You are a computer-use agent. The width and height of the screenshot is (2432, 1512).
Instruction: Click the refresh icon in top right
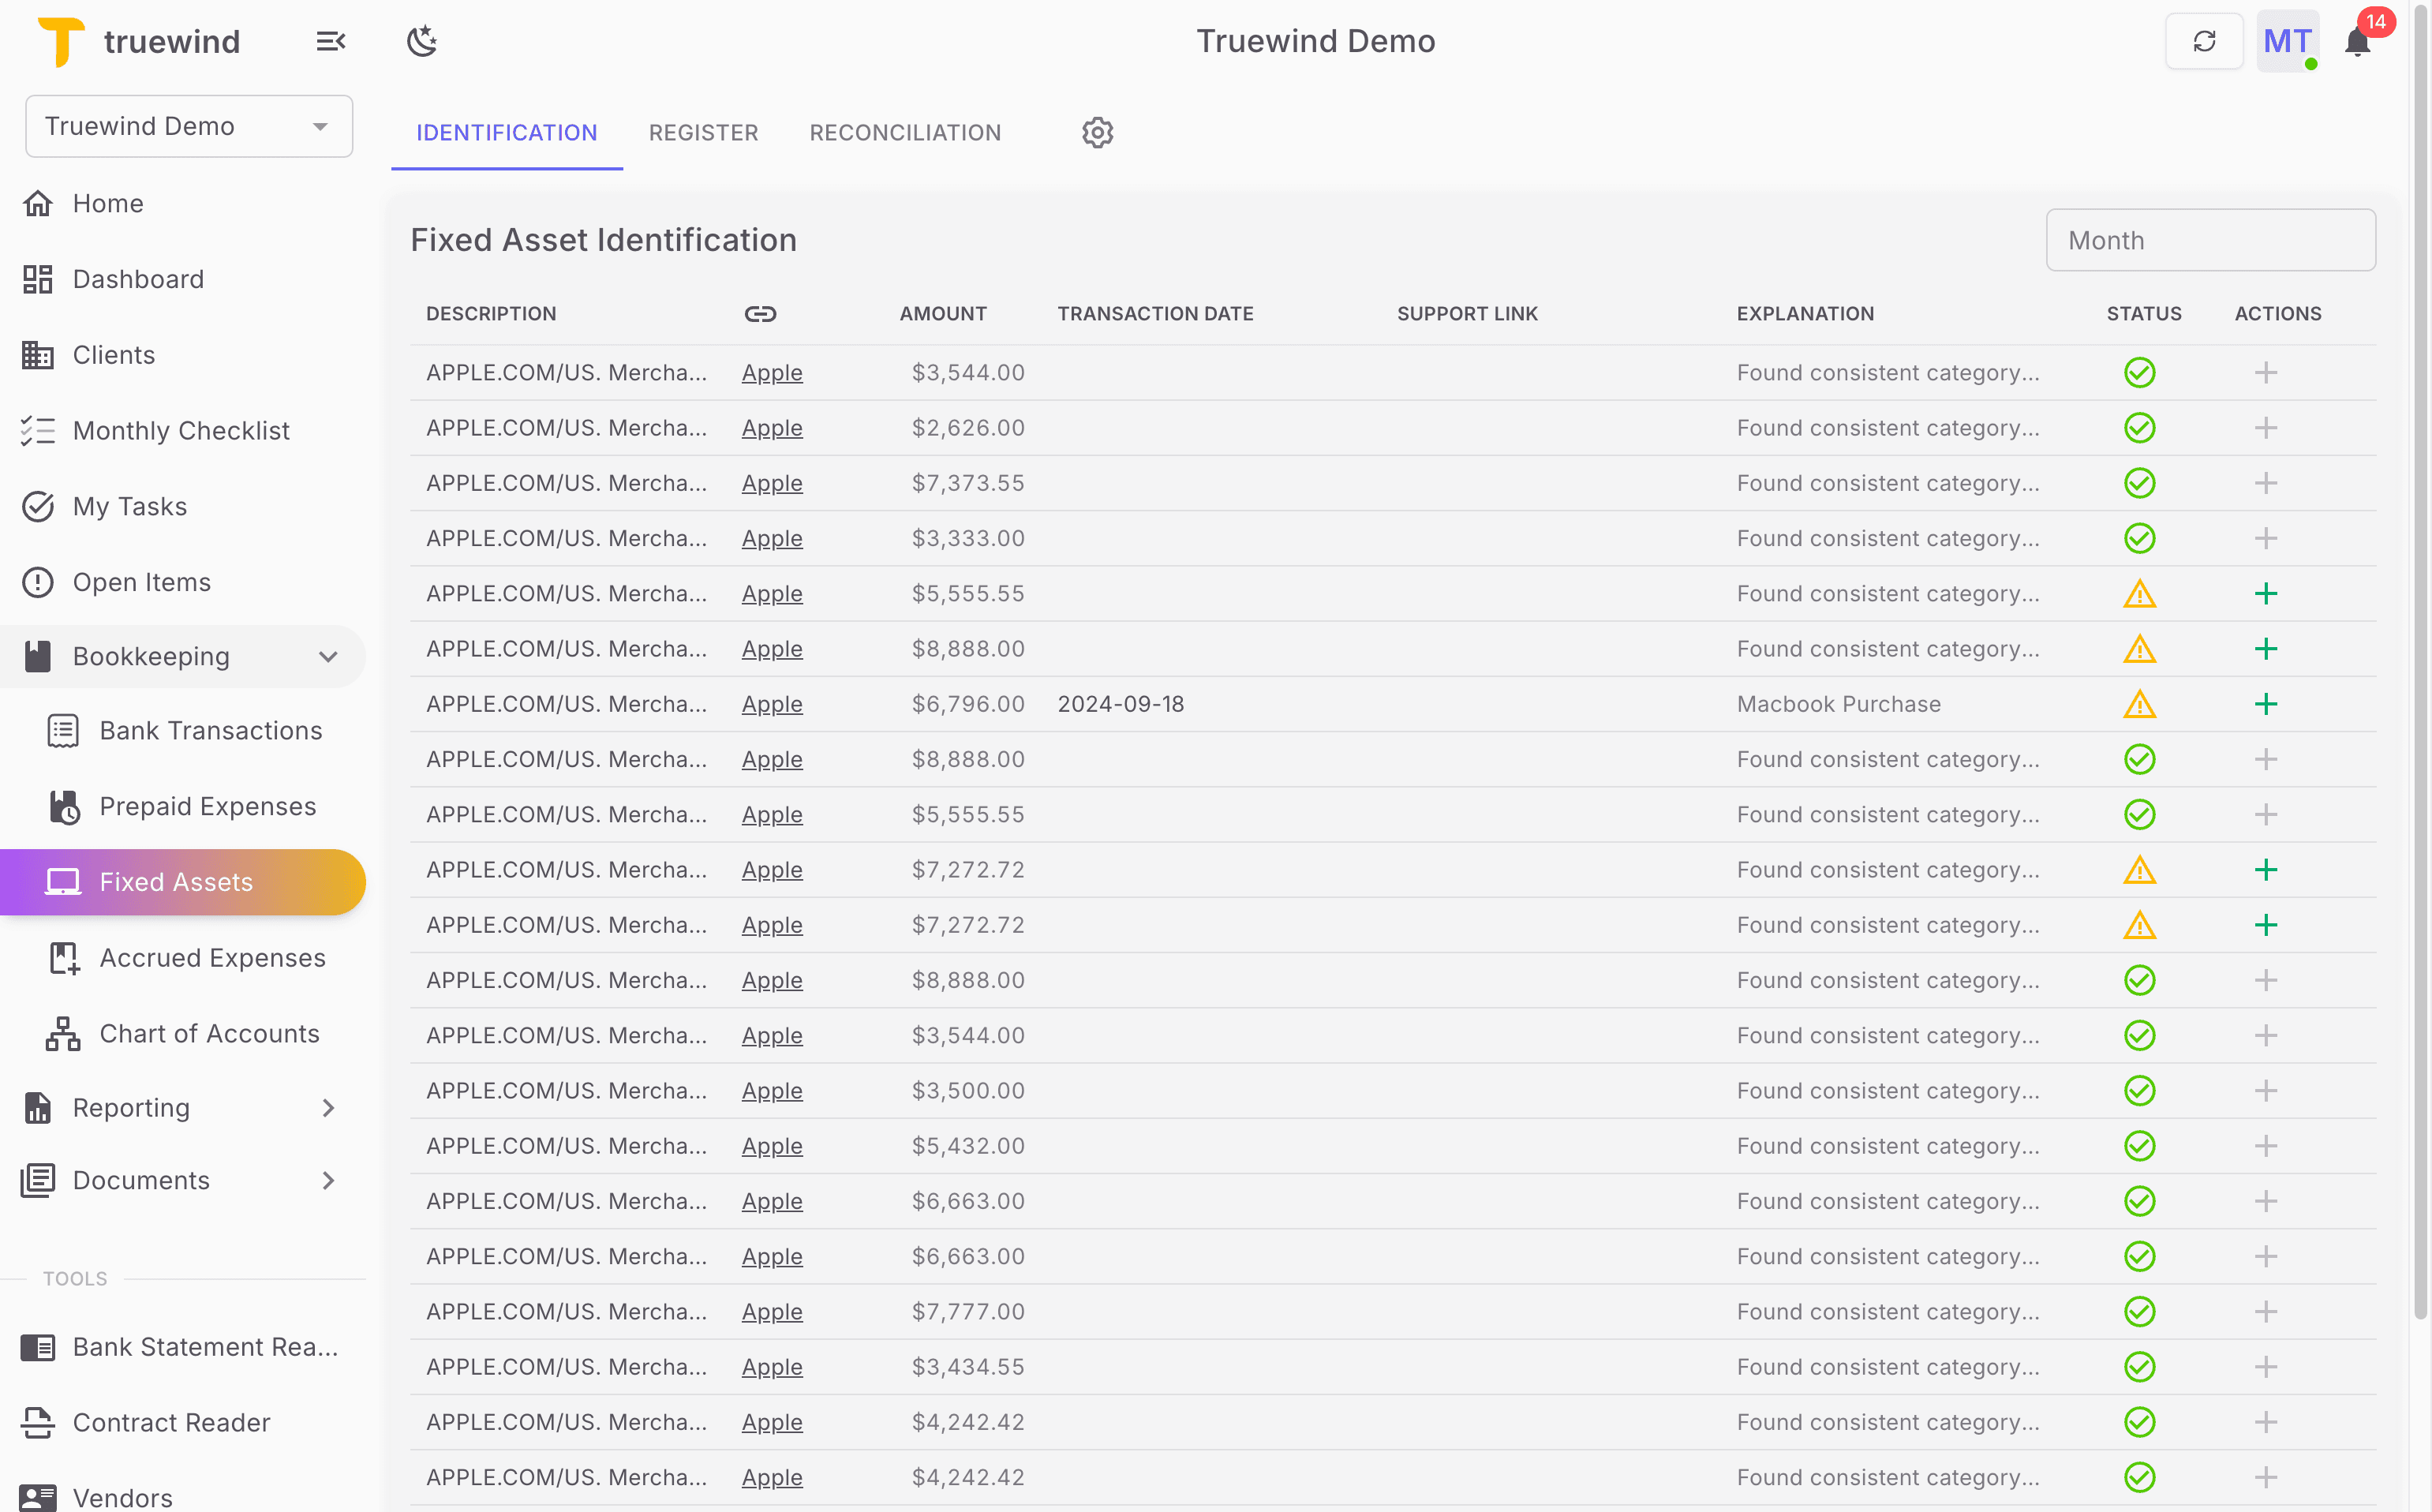(x=2204, y=40)
